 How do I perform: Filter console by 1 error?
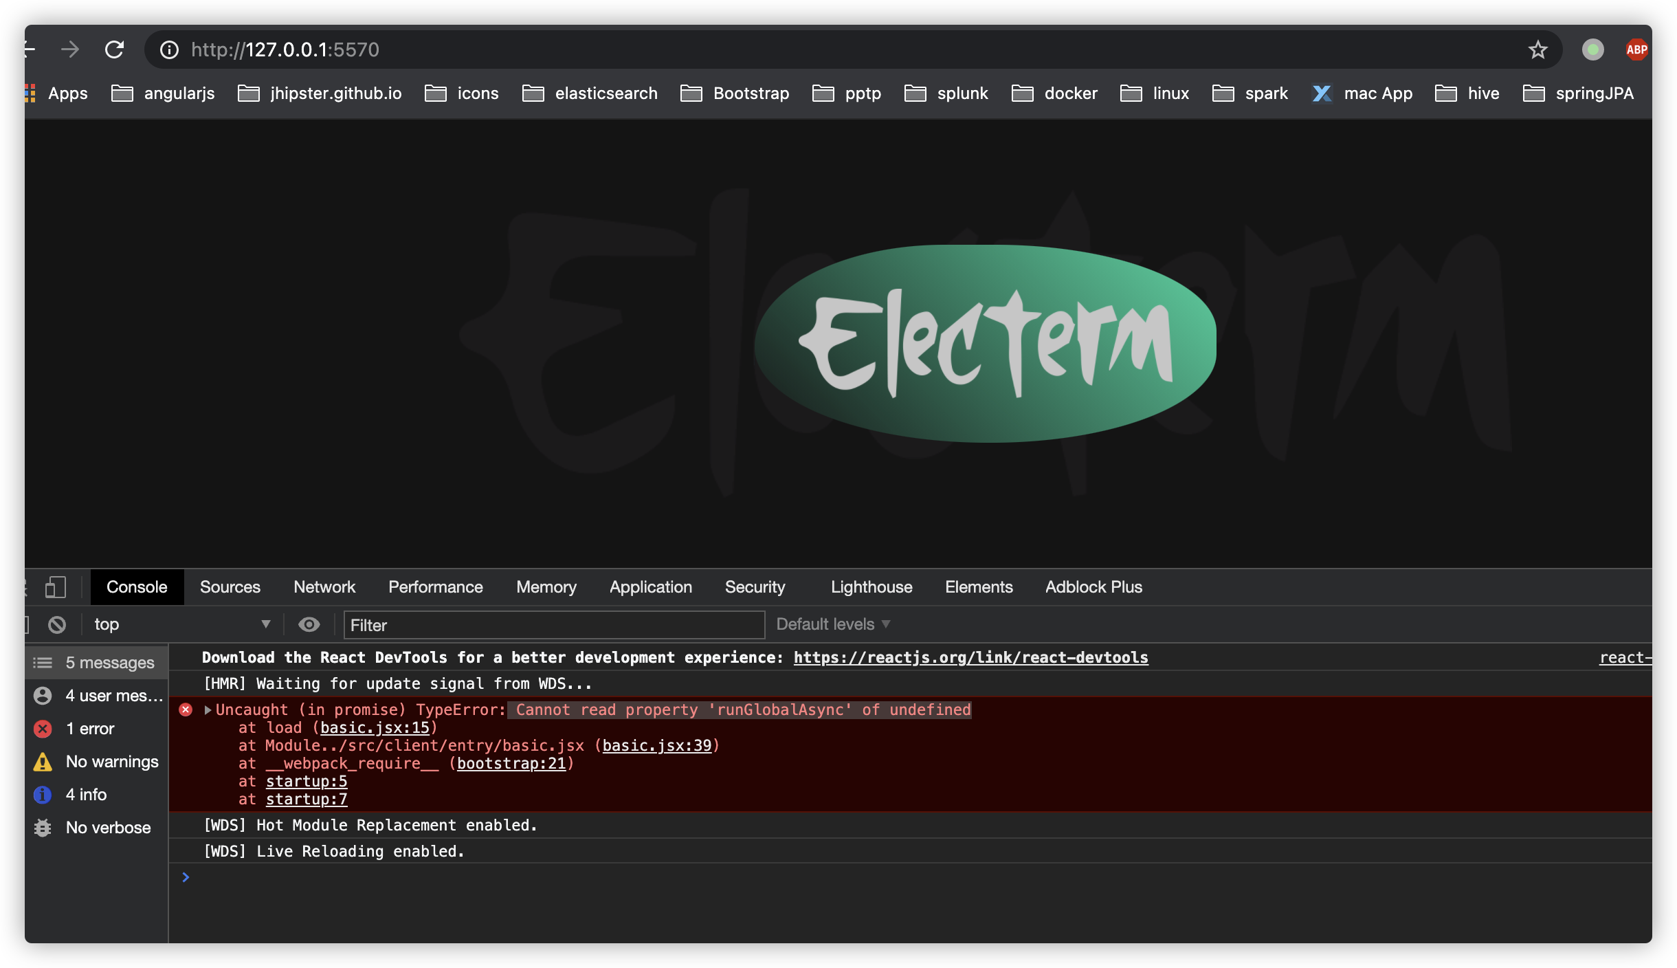(x=89, y=729)
